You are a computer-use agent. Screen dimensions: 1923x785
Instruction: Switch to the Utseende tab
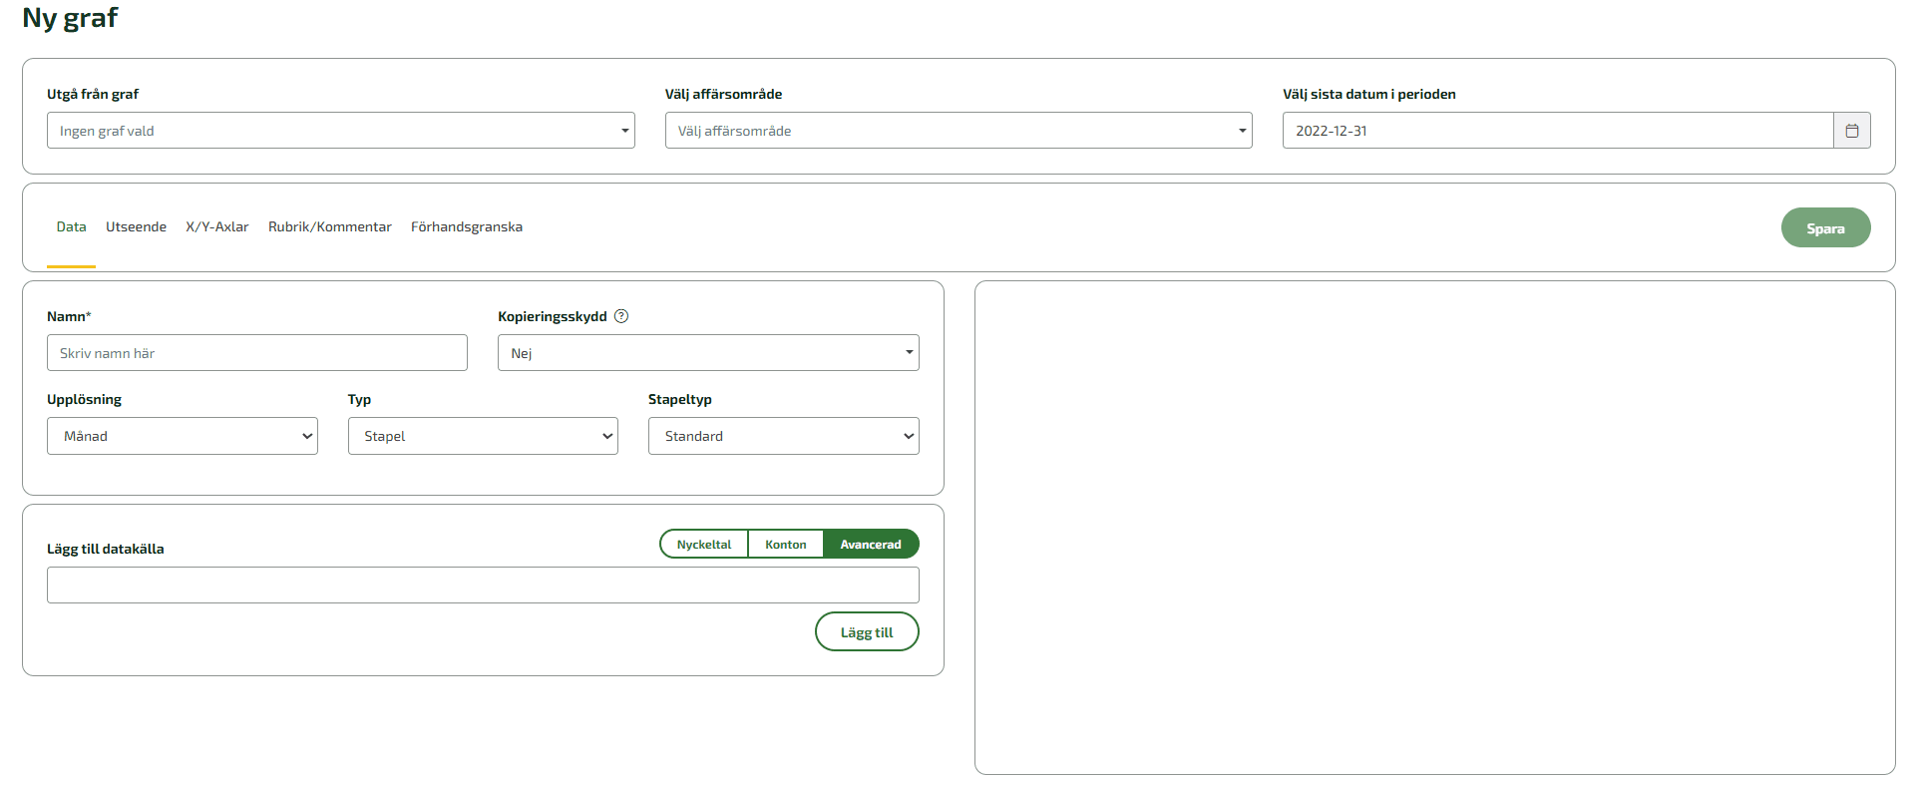point(136,227)
